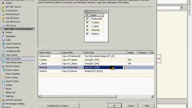
Task: Open the Solution Explorer side tab
Action: point(190,7)
